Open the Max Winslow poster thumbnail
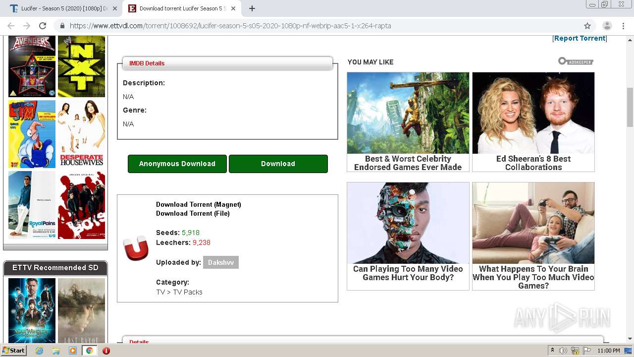This screenshot has height=357, width=634. tap(32, 311)
